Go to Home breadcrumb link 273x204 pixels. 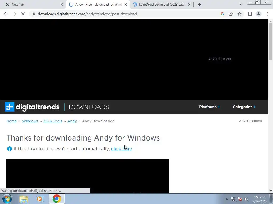[x=11, y=121]
